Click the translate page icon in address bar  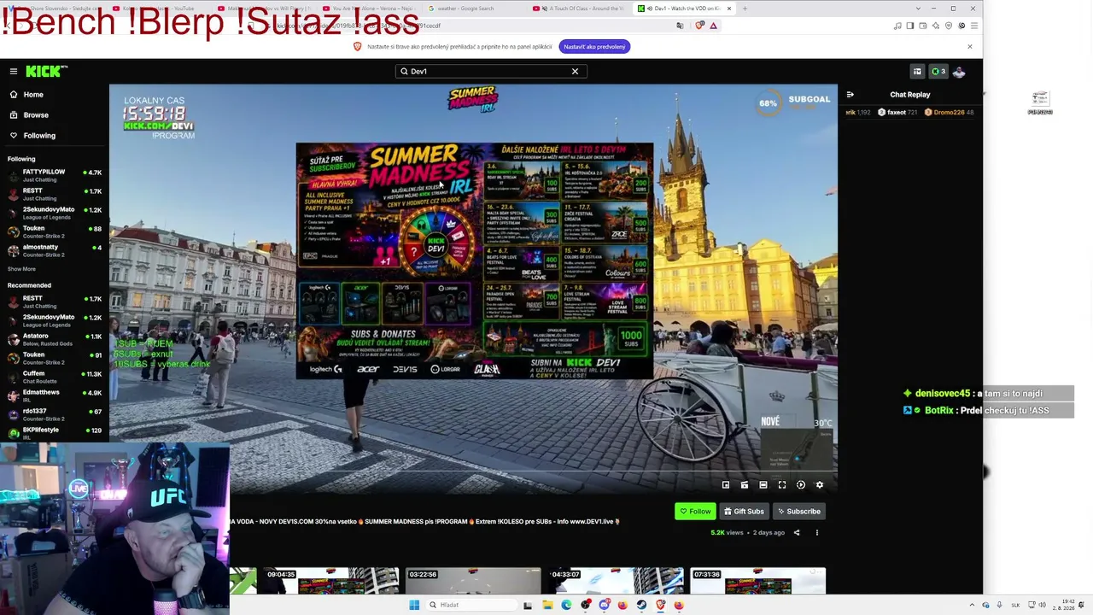coord(680,26)
